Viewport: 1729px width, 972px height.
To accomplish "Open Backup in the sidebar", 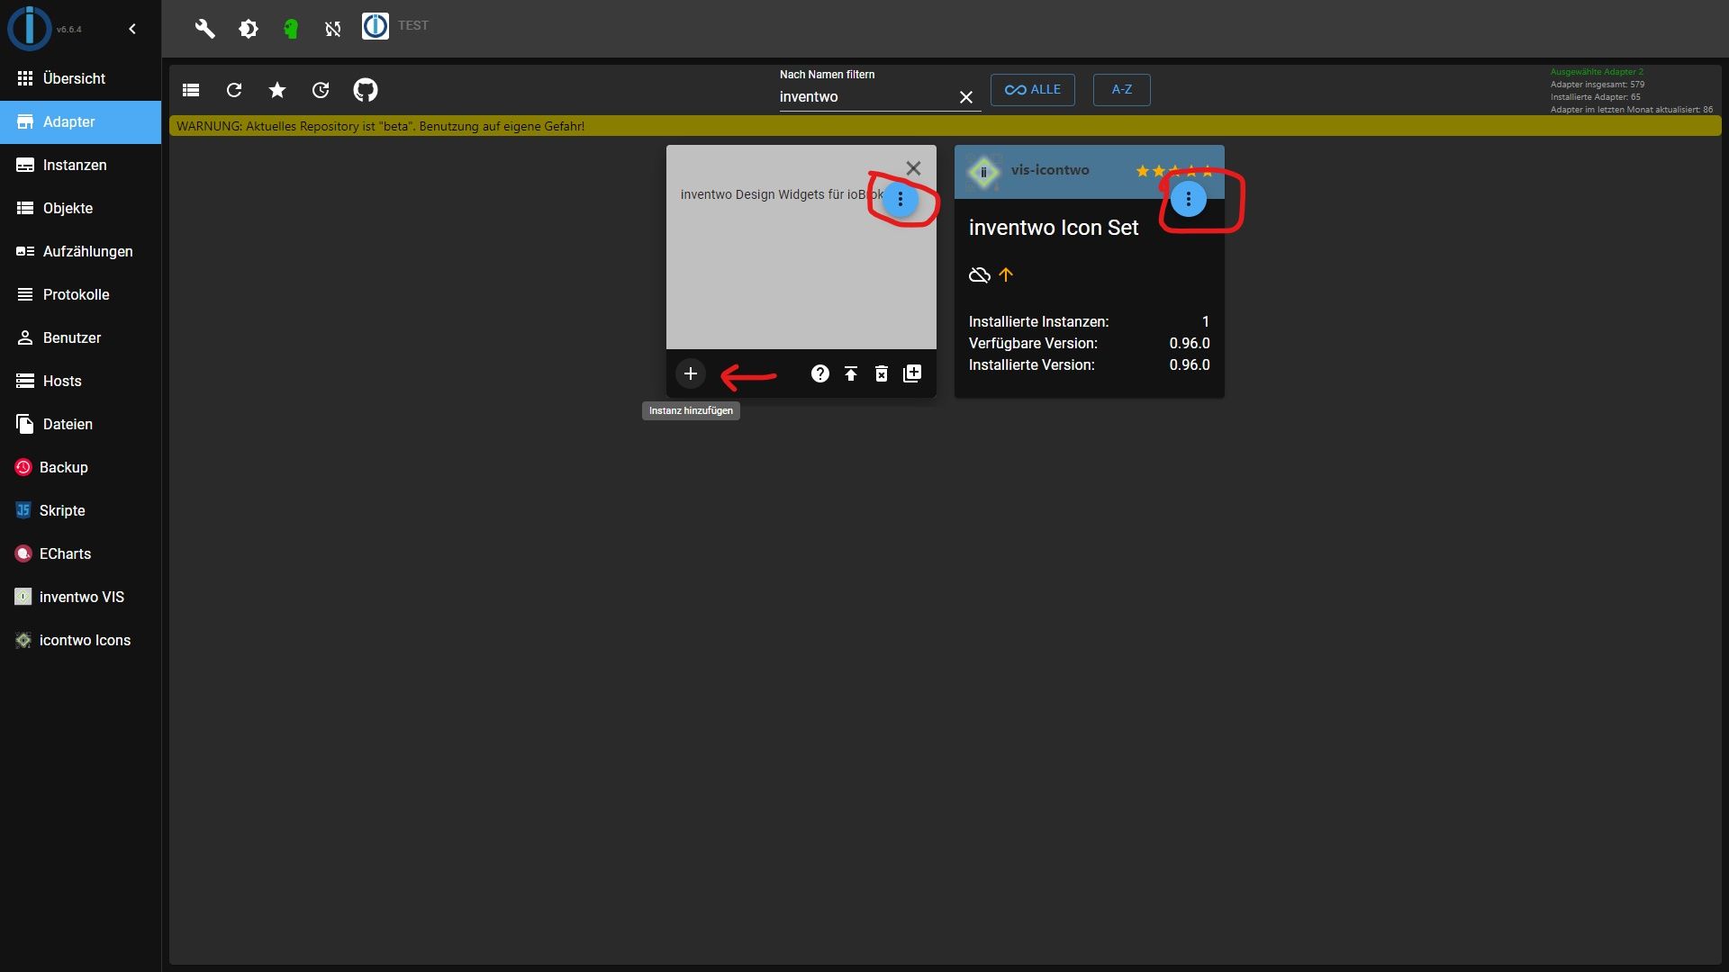I will 80,467.
